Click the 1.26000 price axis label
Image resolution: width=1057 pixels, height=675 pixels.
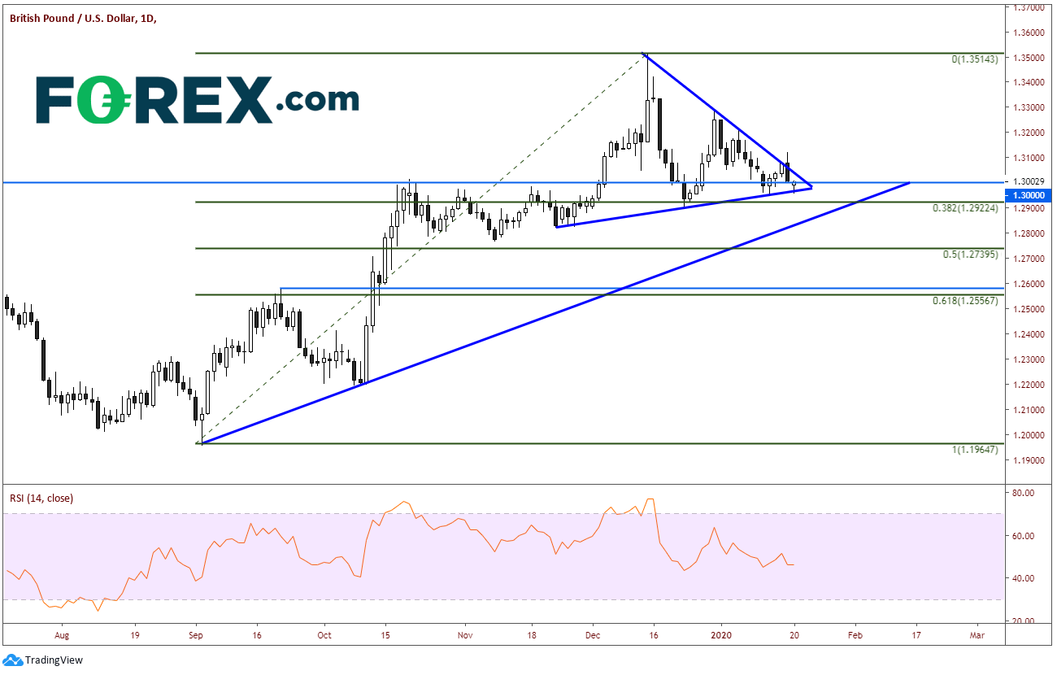tap(1028, 284)
